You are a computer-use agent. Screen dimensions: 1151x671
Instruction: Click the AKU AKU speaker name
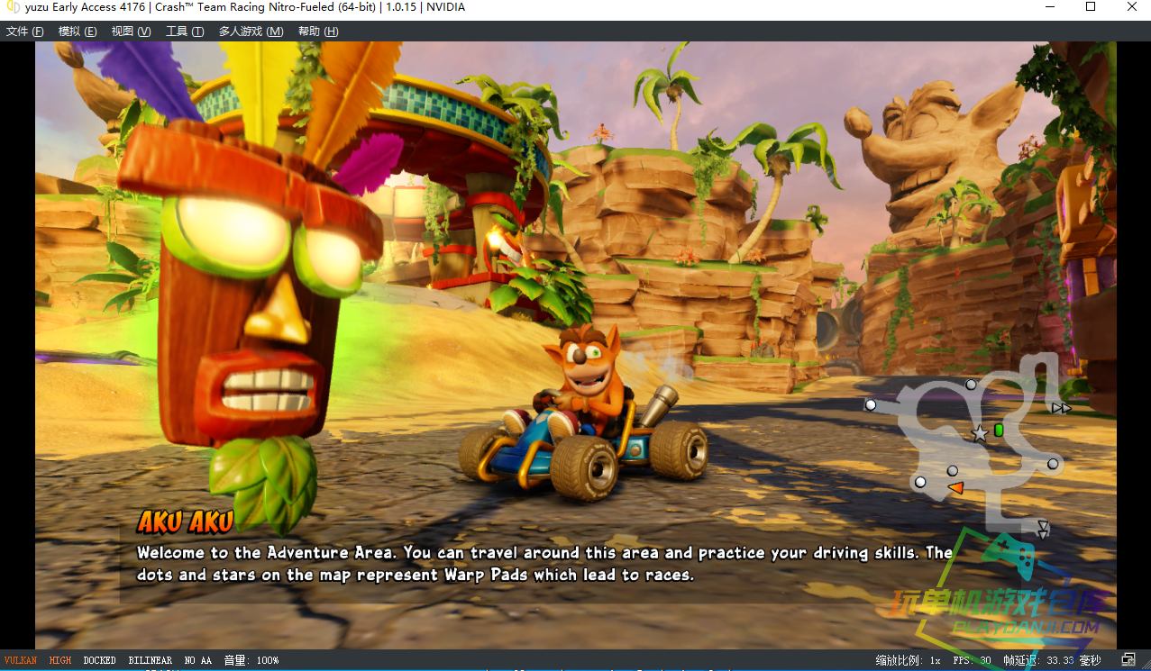coord(185,521)
